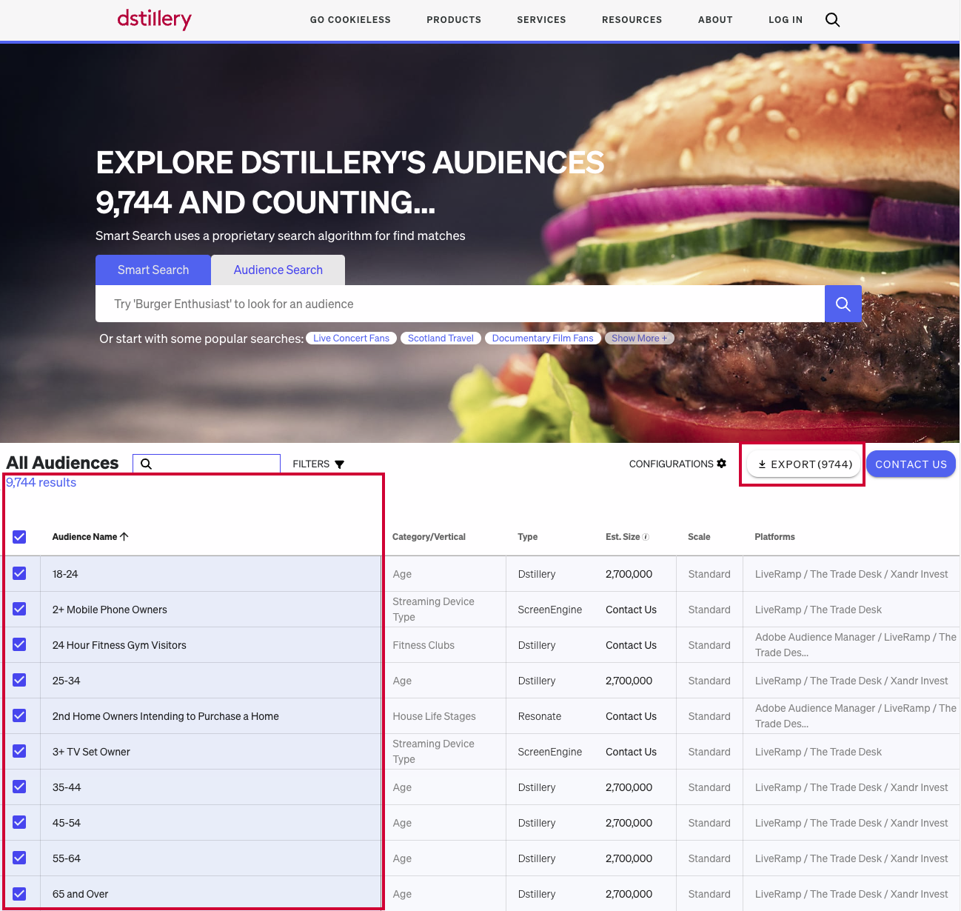Click the magnifier icon in All Audiences search box
Screen dimensions: 961x911
click(x=147, y=464)
